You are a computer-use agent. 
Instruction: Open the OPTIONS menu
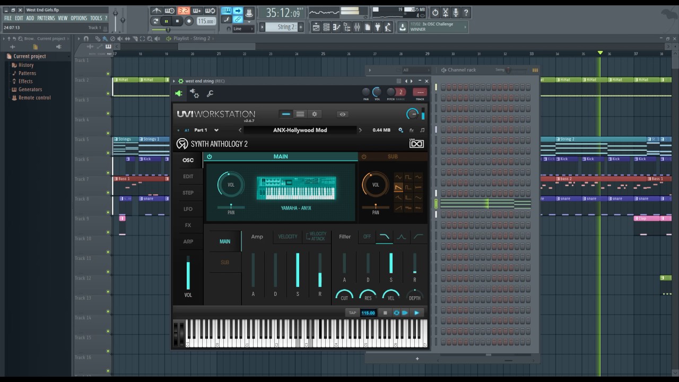[79, 18]
